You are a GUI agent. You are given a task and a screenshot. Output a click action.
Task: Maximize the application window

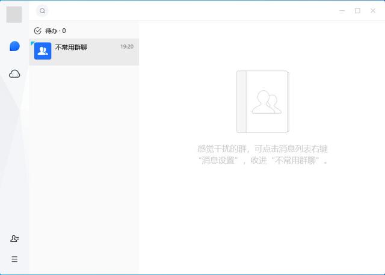tap(357, 11)
